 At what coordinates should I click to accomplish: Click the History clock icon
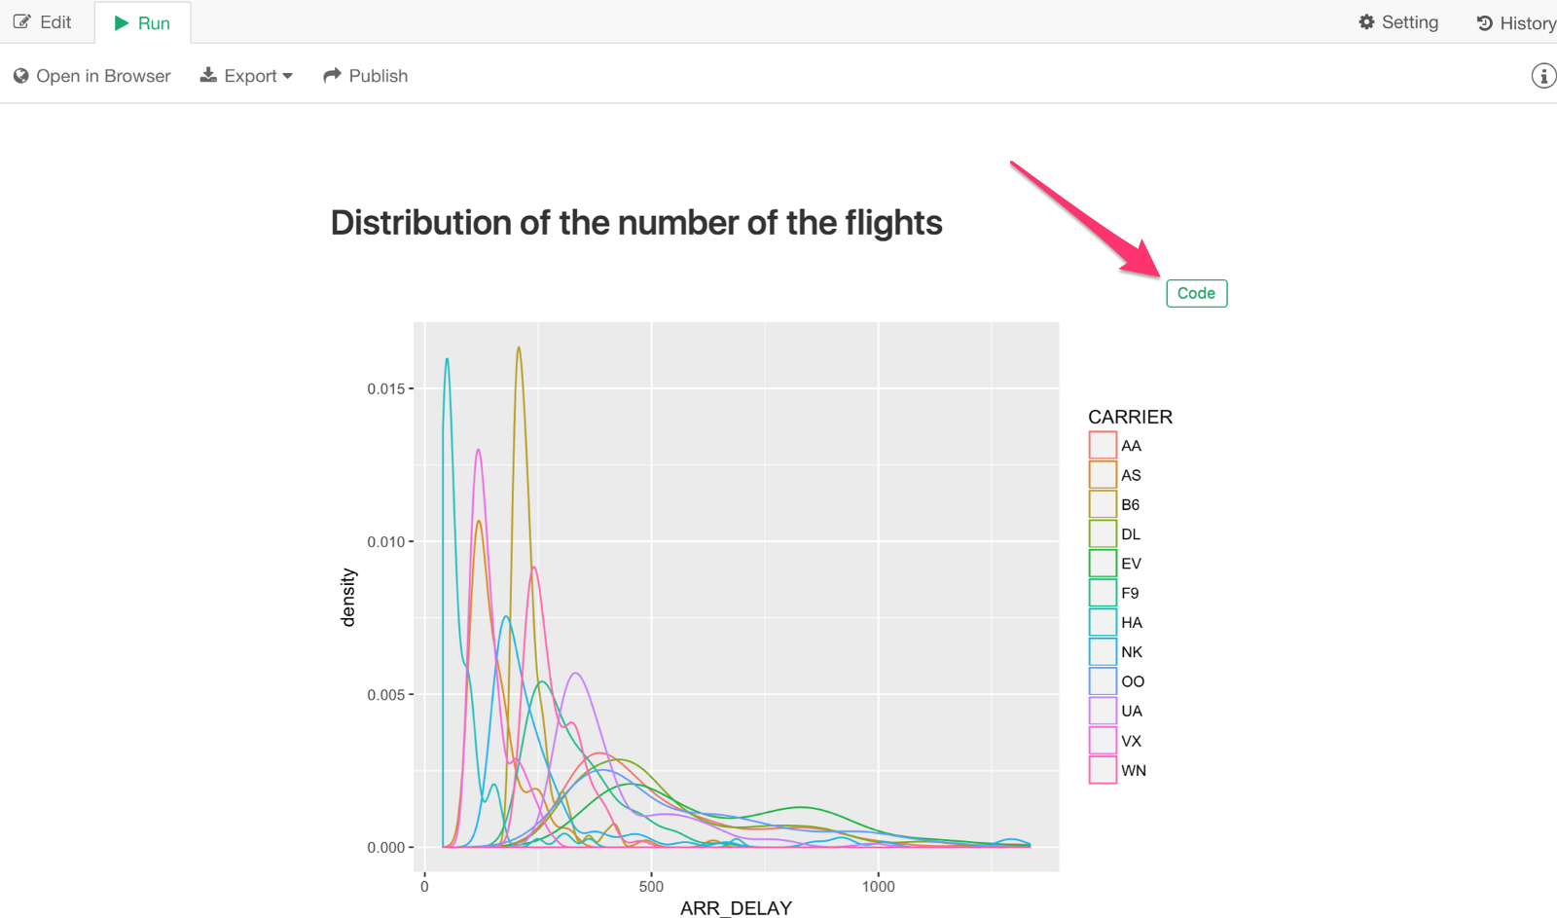[1484, 23]
